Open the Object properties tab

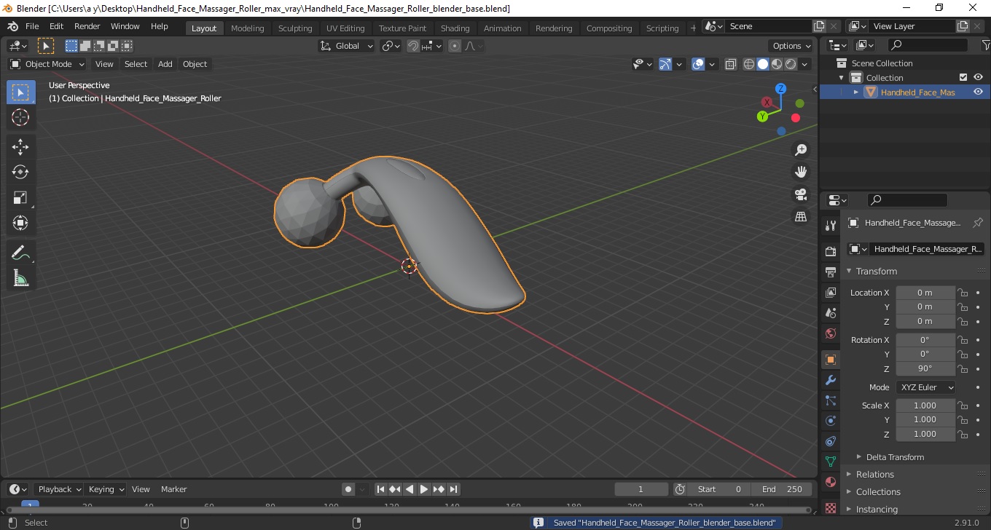[x=830, y=360]
